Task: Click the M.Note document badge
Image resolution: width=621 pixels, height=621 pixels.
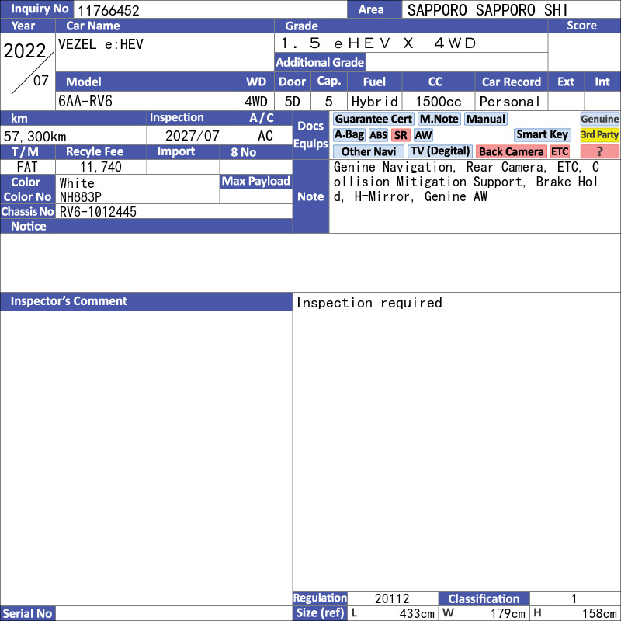Action: click(439, 119)
